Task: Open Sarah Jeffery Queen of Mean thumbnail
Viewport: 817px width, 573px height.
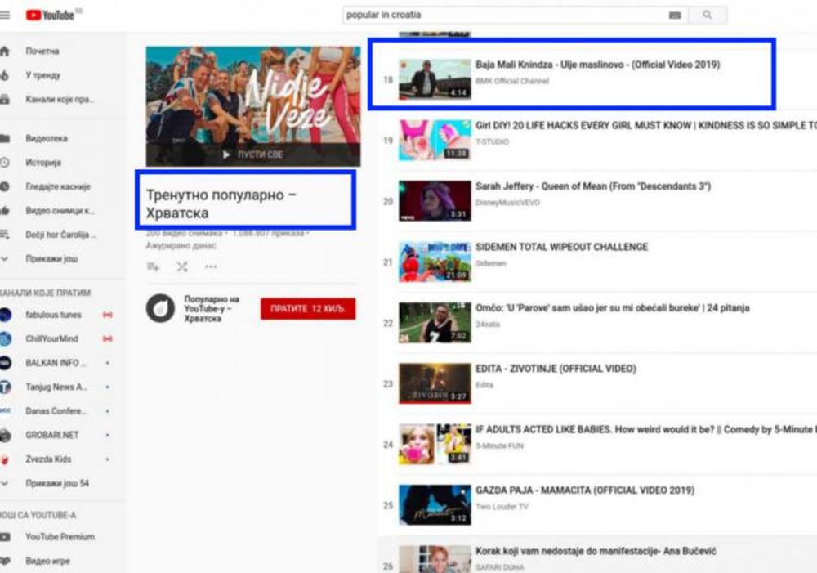Action: (435, 201)
